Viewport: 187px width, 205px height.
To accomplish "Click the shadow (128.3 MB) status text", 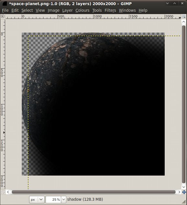I will point(85,199).
